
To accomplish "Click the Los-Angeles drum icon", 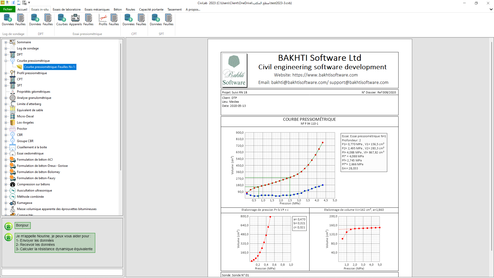I will (x=13, y=123).
